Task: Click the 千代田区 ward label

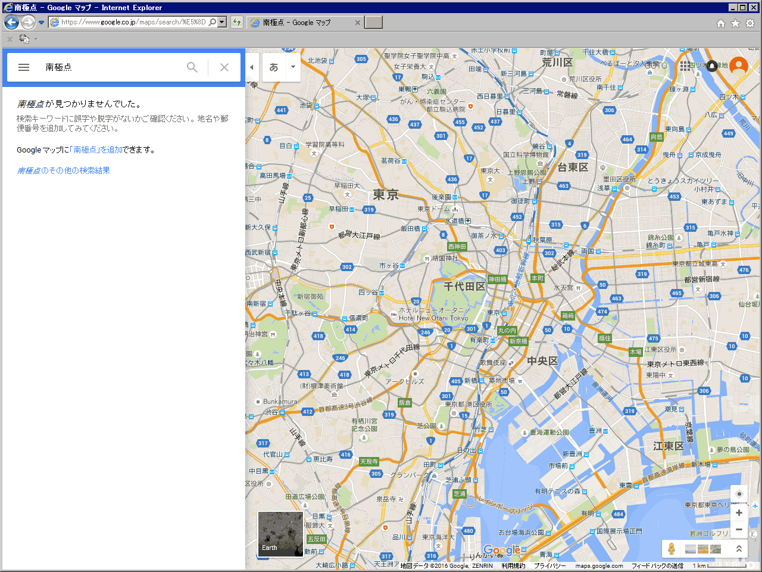Action: click(464, 287)
